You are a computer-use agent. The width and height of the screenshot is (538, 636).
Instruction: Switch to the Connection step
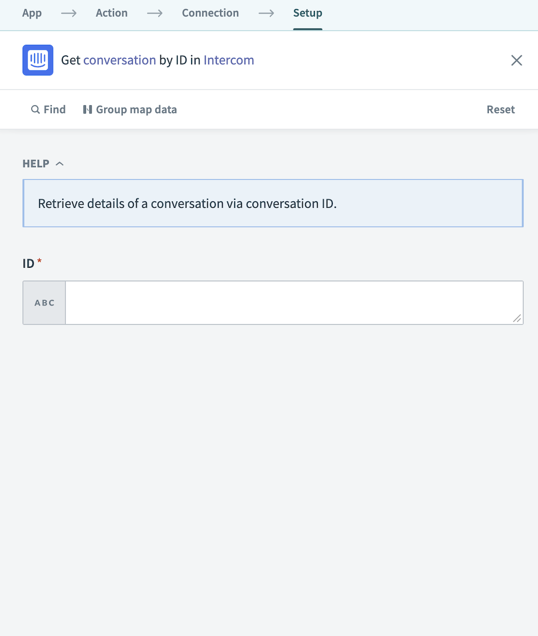pyautogui.click(x=210, y=13)
